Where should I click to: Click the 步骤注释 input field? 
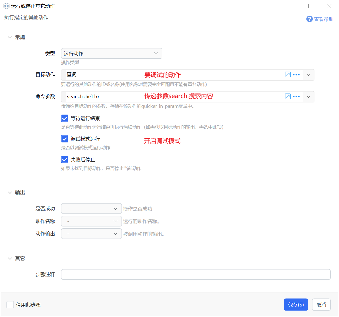click(196, 274)
